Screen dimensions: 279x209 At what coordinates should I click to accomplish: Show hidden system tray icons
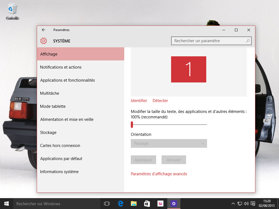pos(233,204)
